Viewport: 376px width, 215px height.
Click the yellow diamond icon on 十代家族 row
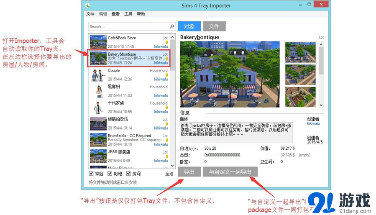tap(166, 107)
